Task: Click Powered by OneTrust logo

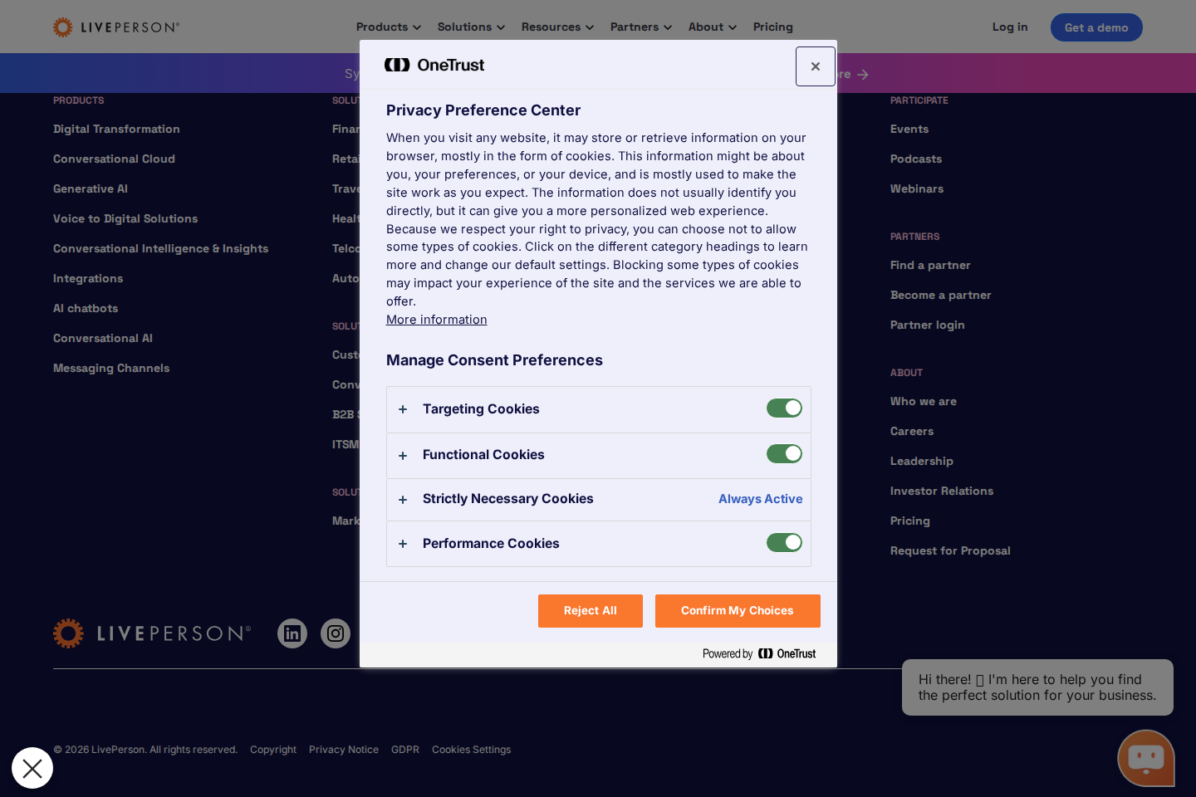Action: pos(759,654)
